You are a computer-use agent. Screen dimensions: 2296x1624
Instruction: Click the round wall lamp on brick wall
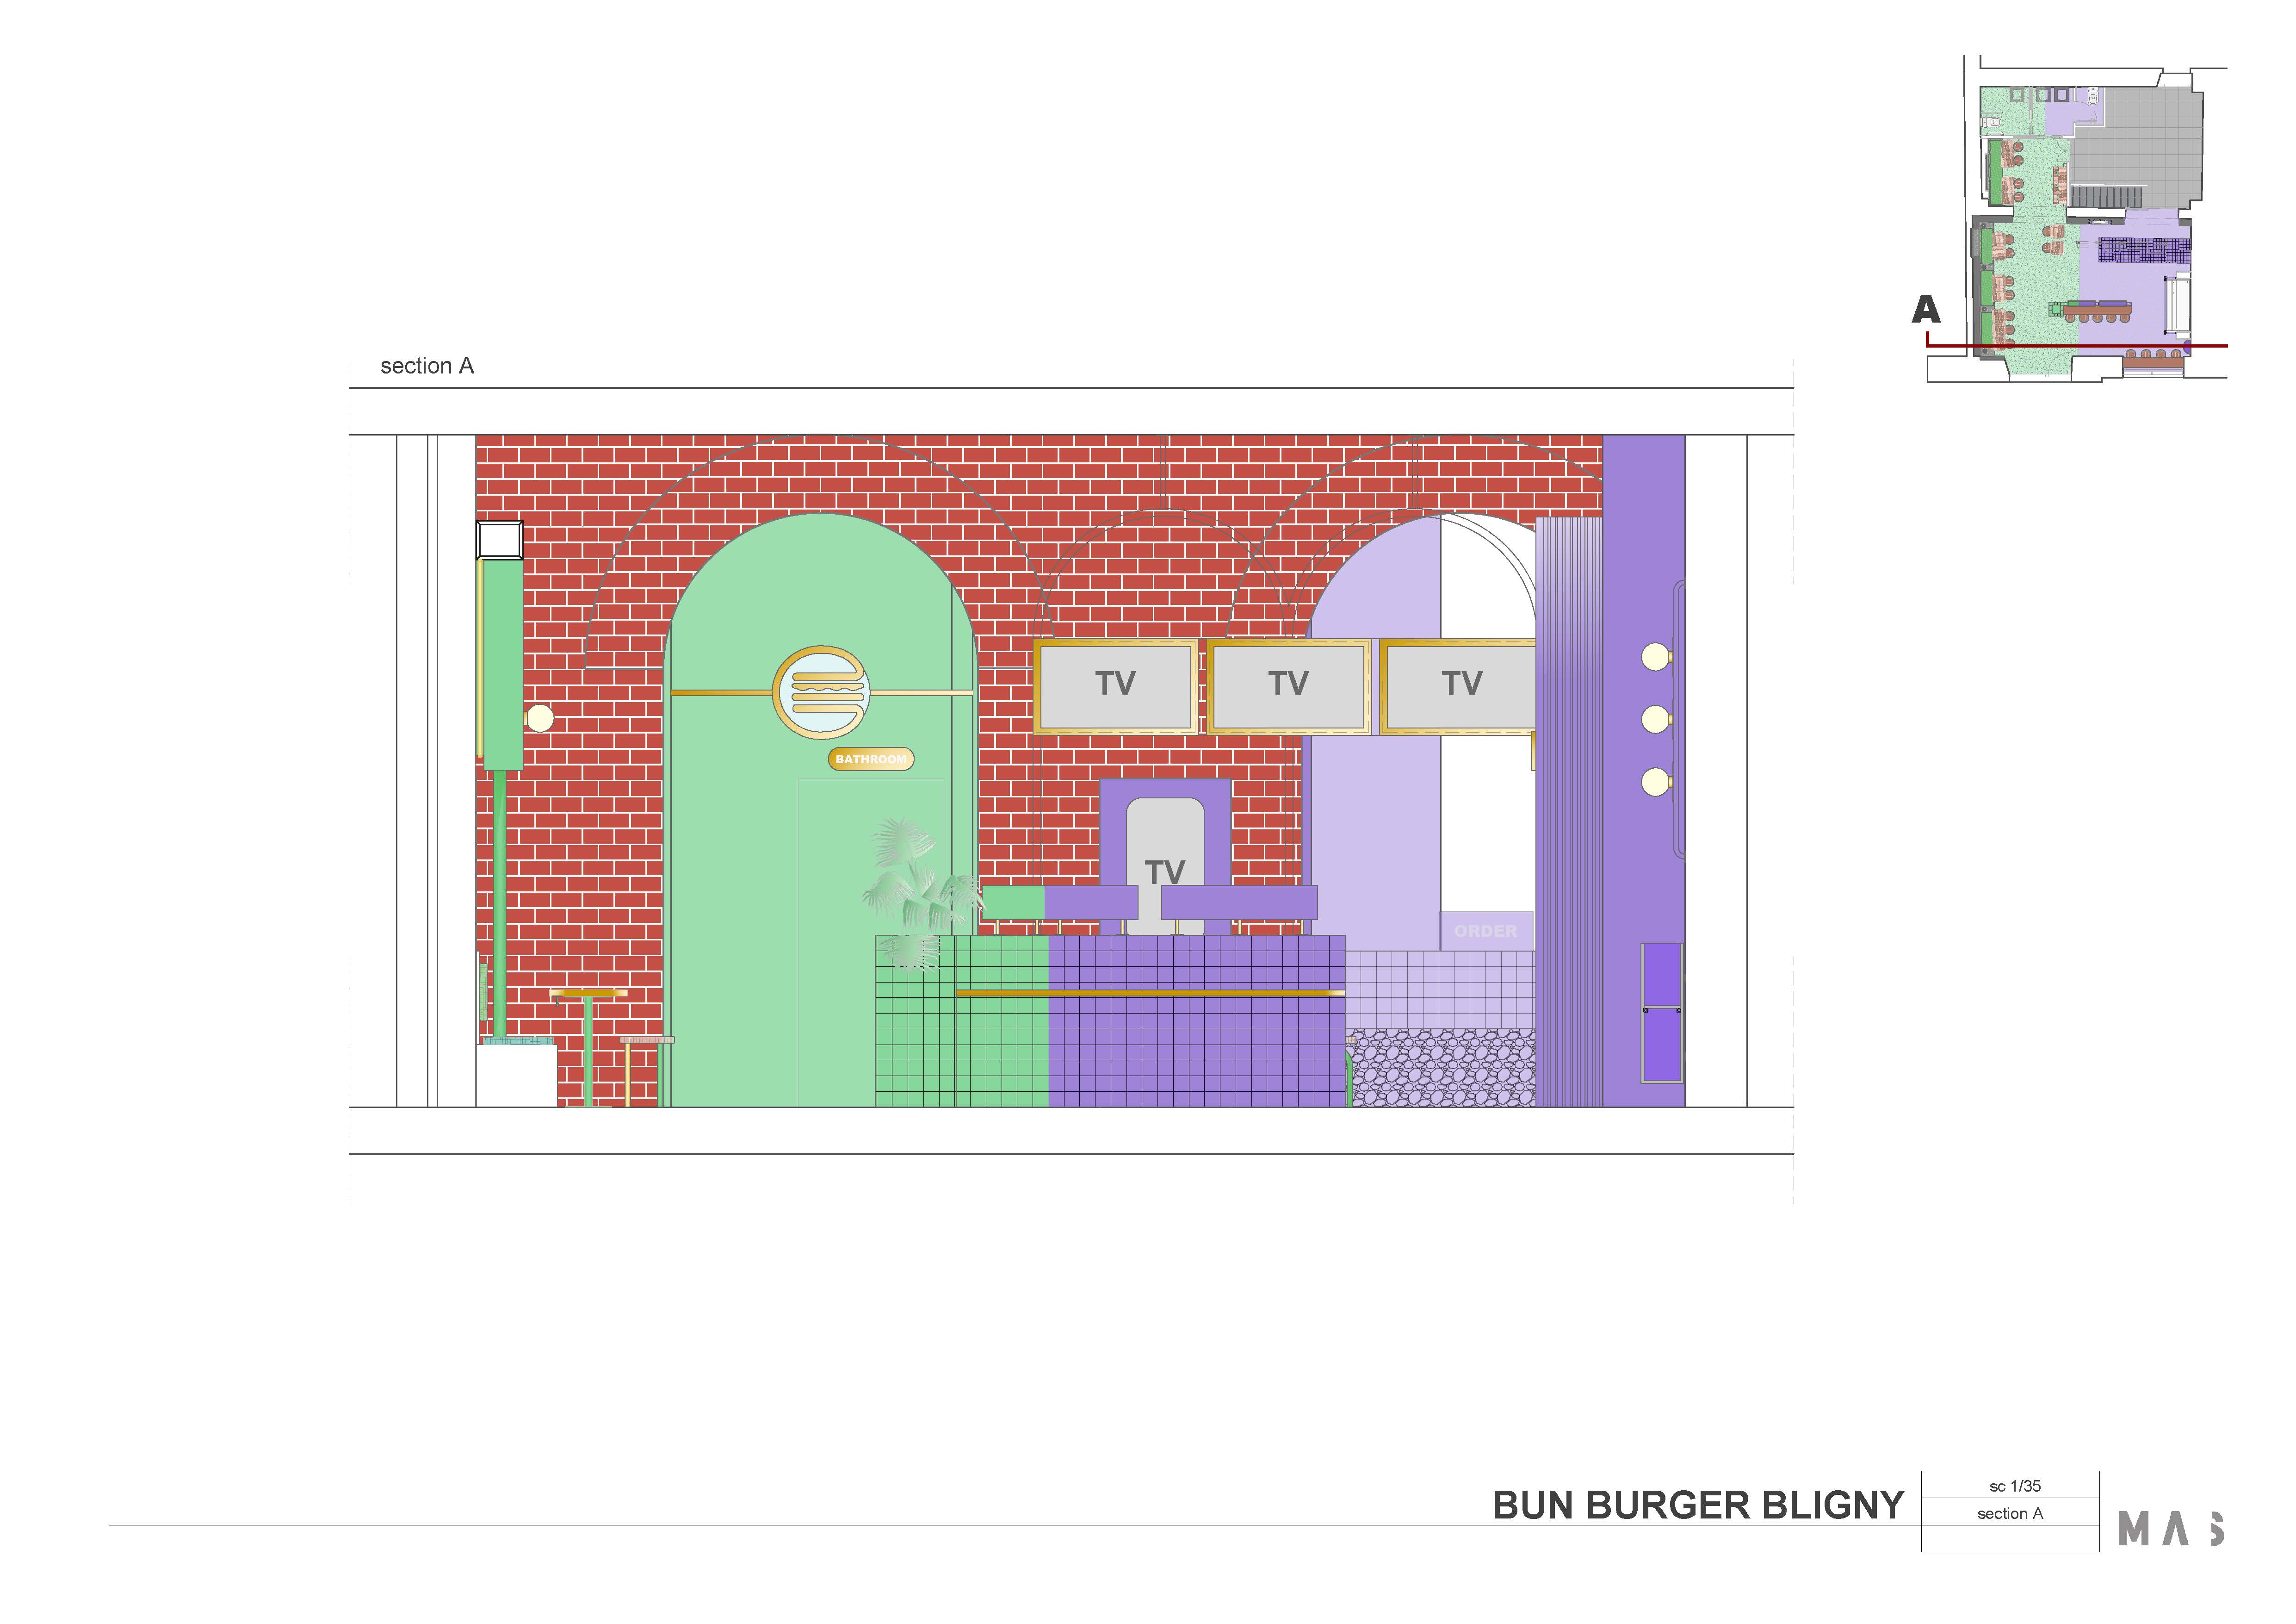(540, 717)
